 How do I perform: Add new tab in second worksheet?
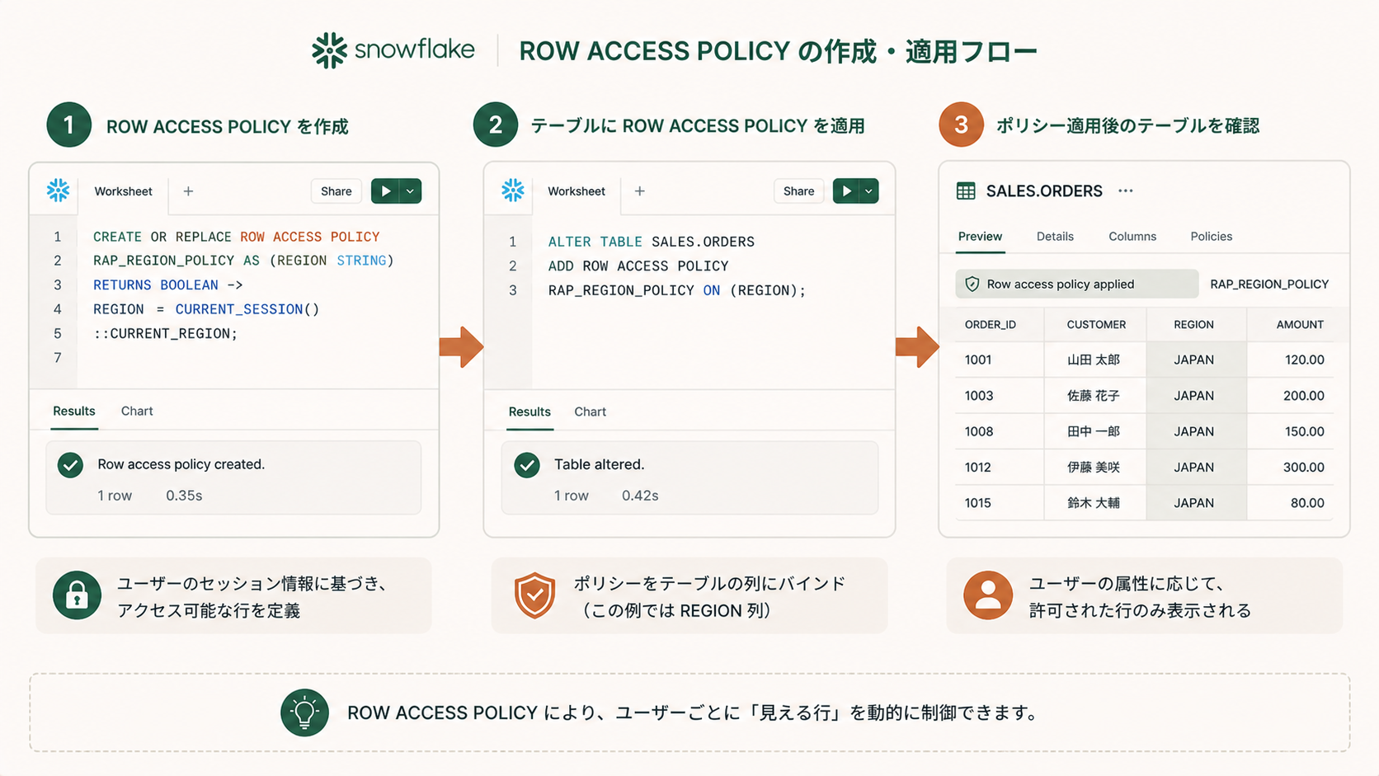click(x=639, y=191)
